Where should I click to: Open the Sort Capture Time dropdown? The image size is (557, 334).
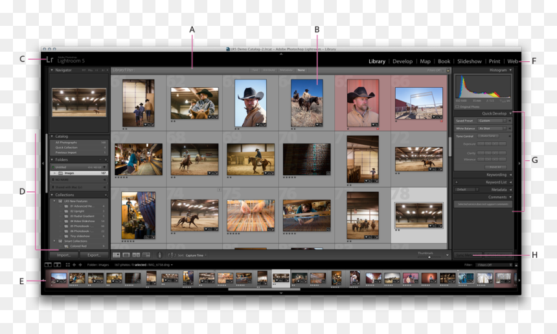[x=196, y=255]
